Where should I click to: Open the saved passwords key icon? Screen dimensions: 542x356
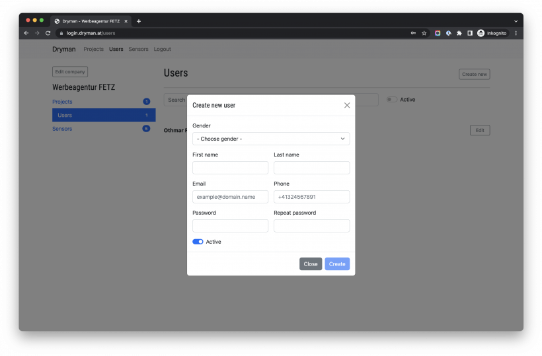pos(413,33)
